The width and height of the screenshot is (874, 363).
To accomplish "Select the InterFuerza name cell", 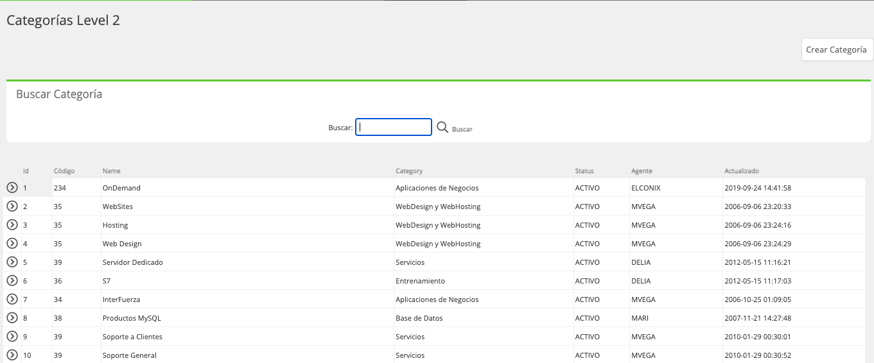I will point(248,300).
